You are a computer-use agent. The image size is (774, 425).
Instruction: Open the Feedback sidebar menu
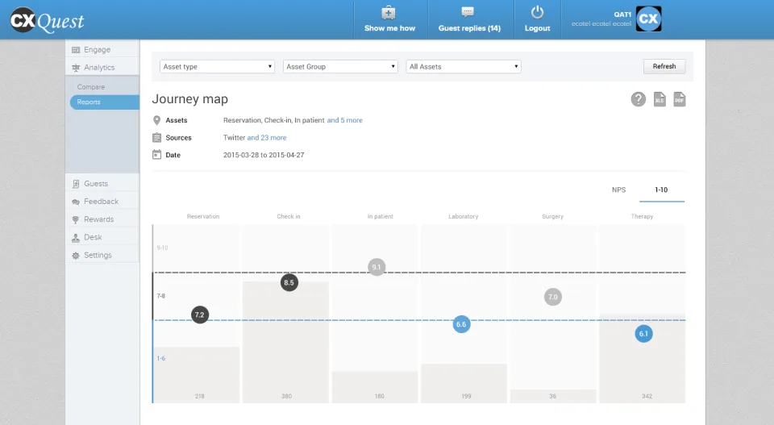(102, 202)
